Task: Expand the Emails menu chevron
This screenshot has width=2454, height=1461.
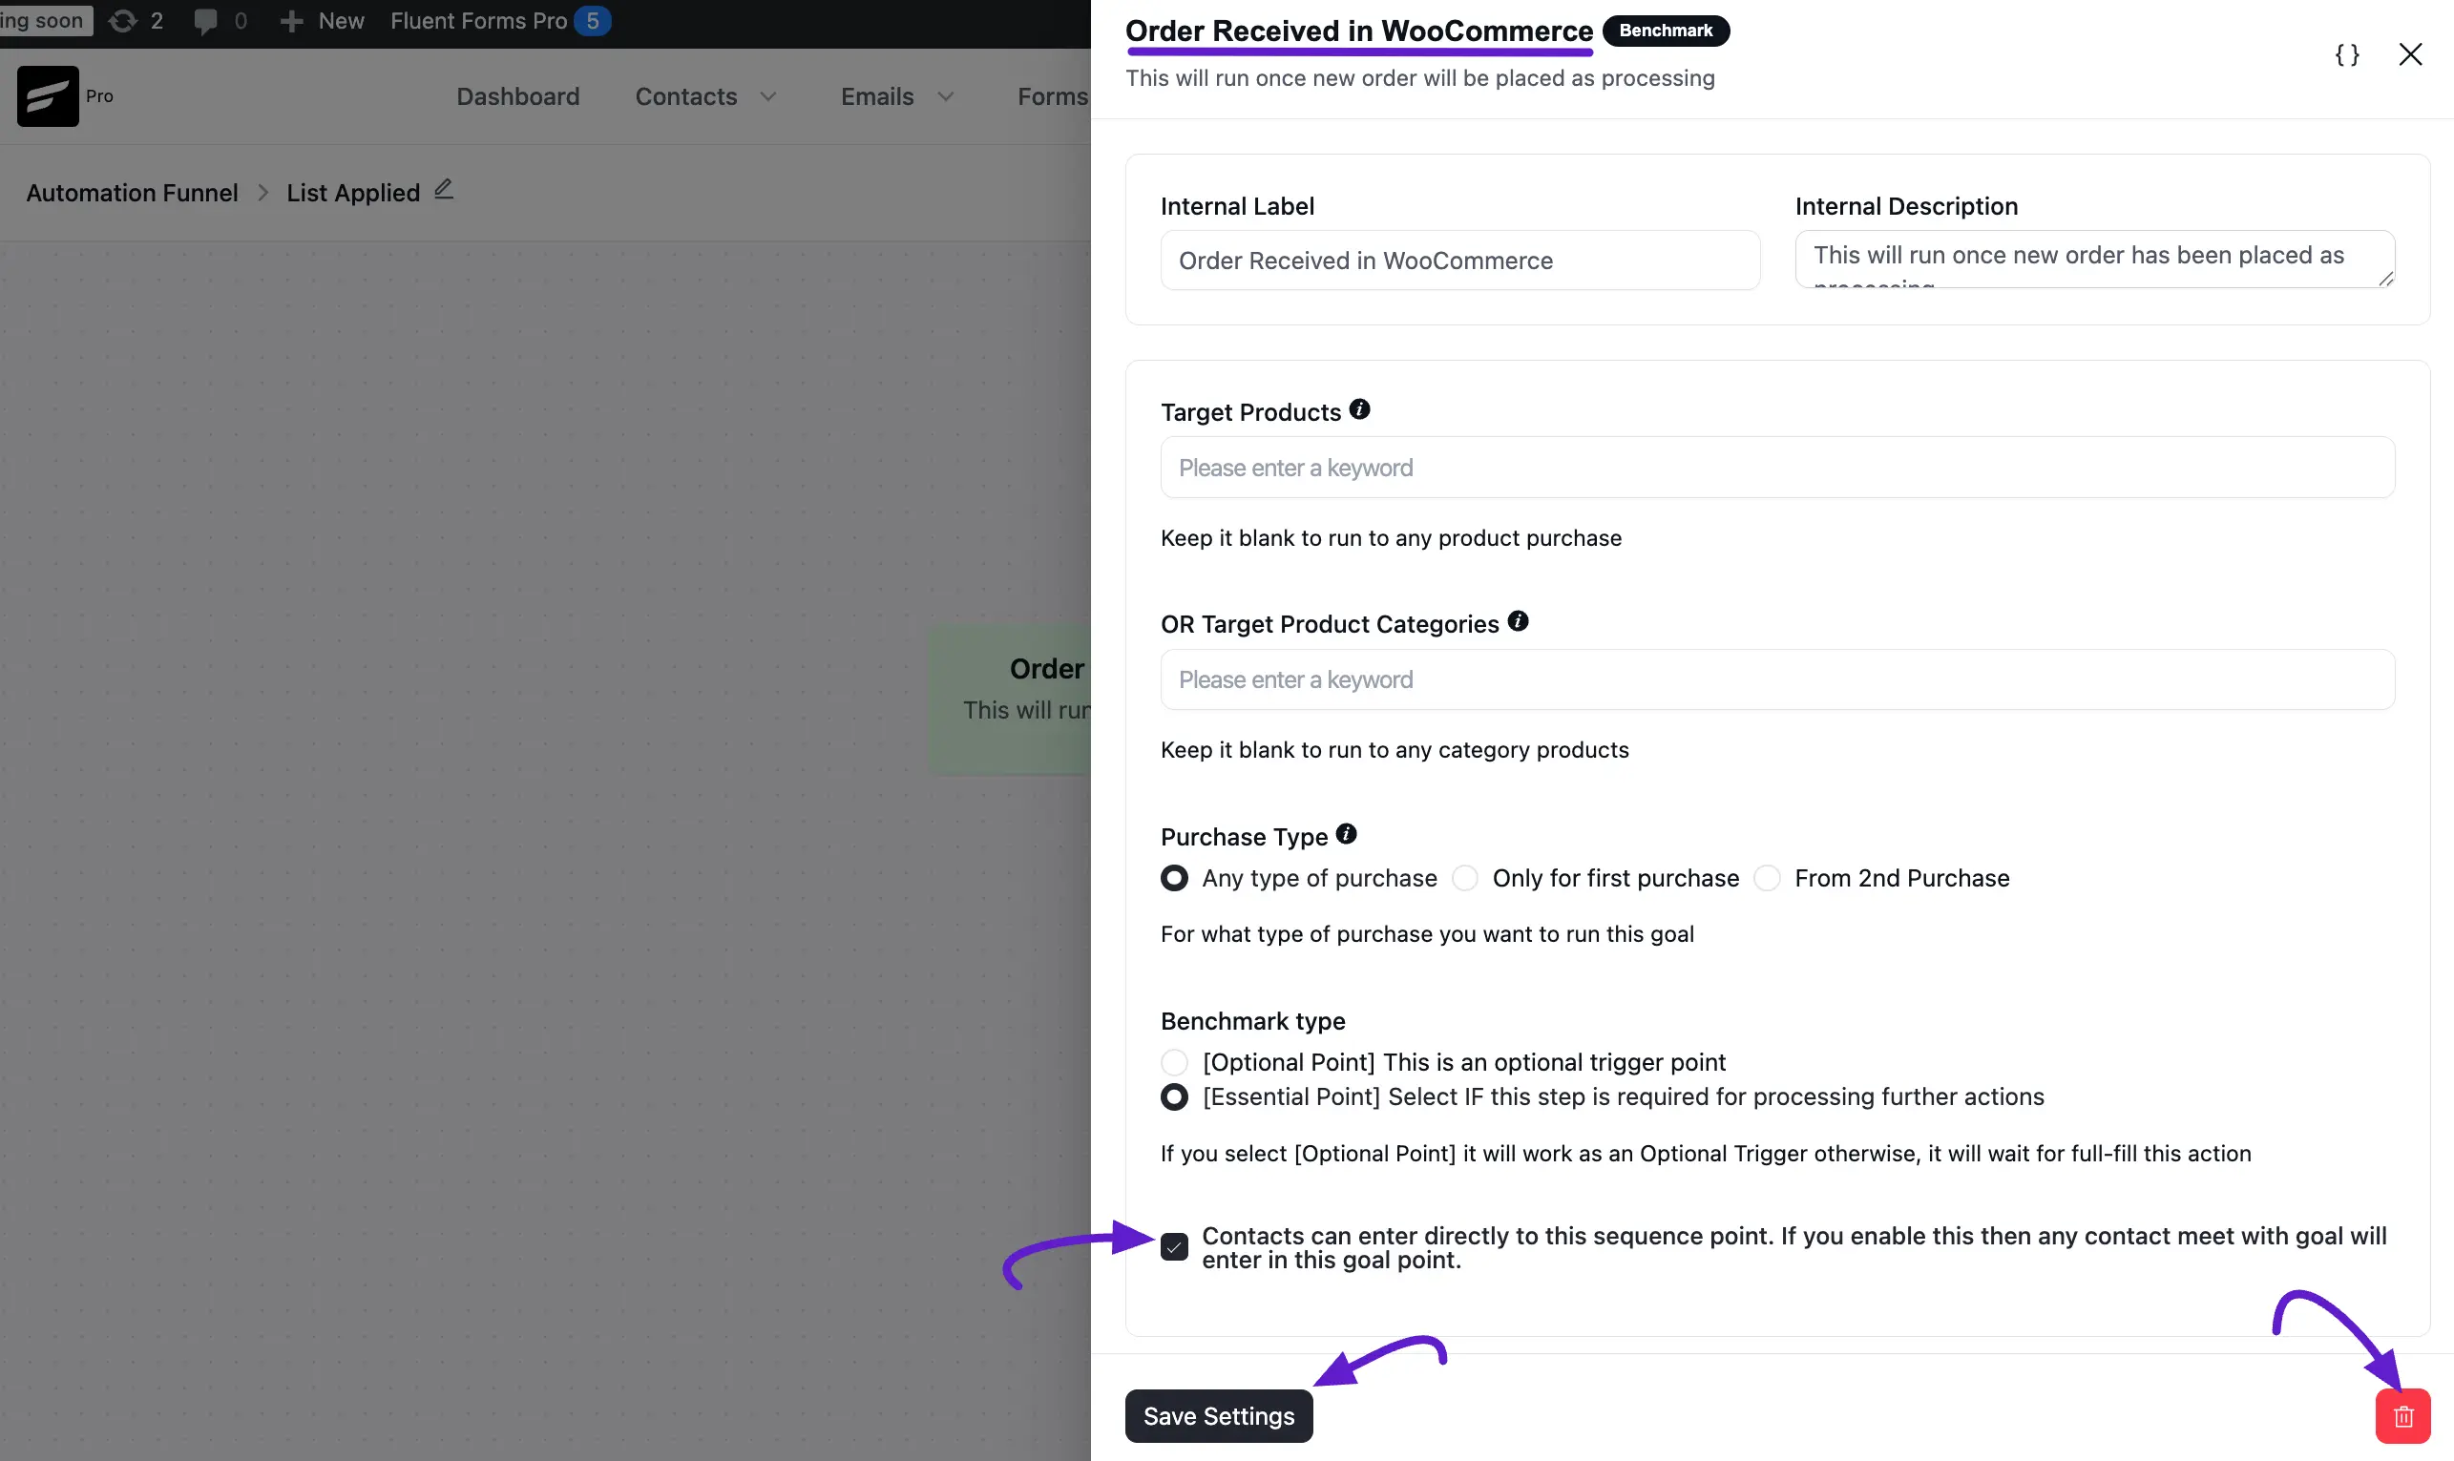Action: tap(945, 96)
